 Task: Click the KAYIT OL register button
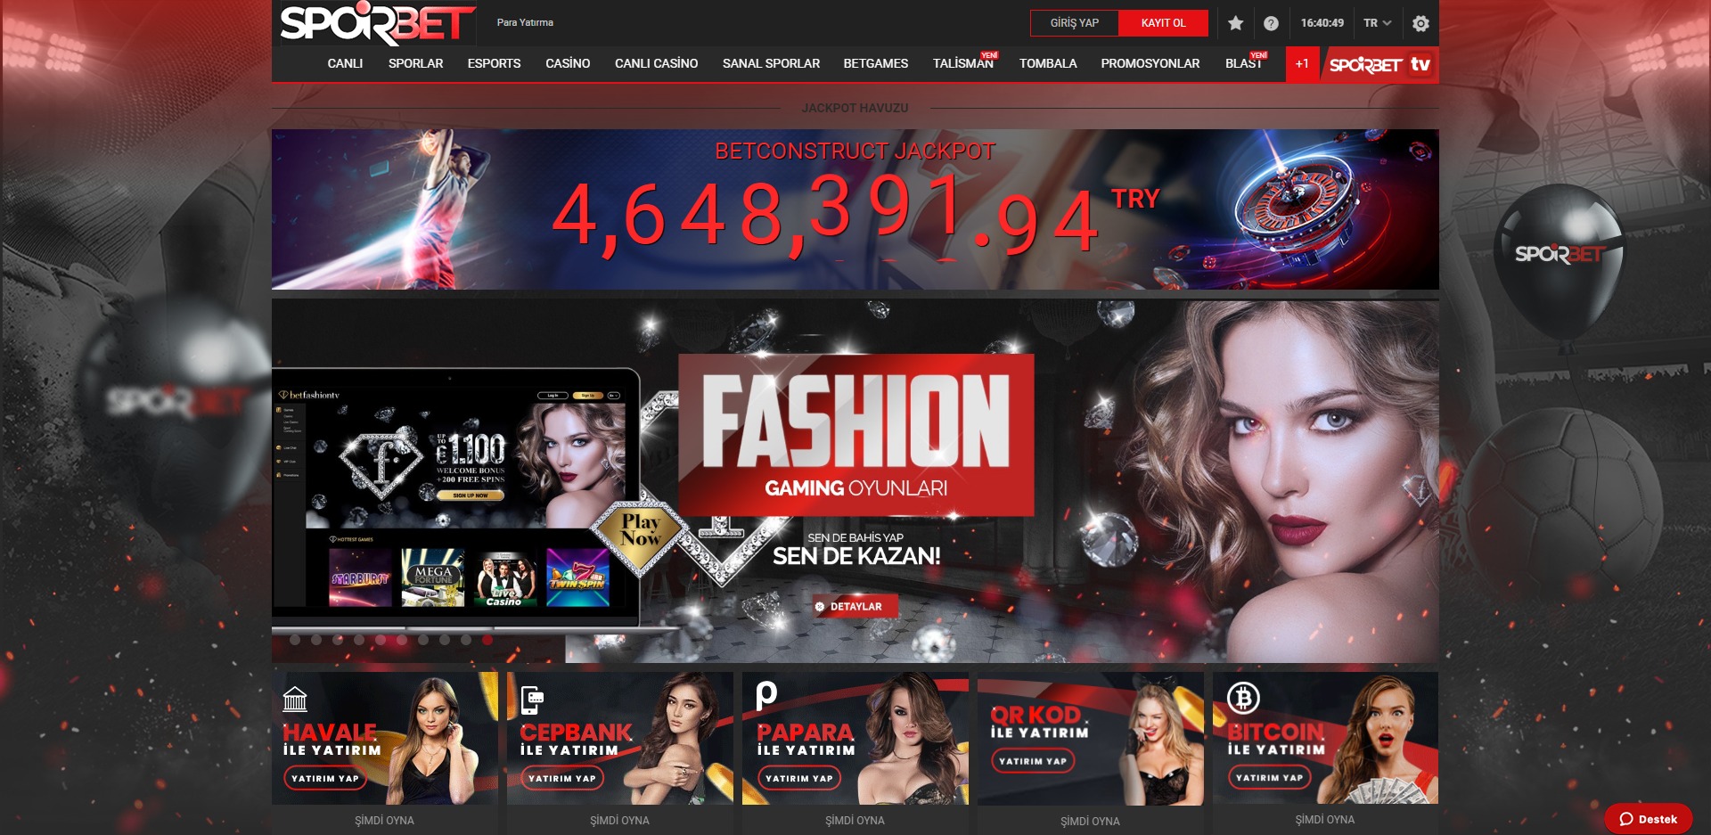click(1163, 23)
